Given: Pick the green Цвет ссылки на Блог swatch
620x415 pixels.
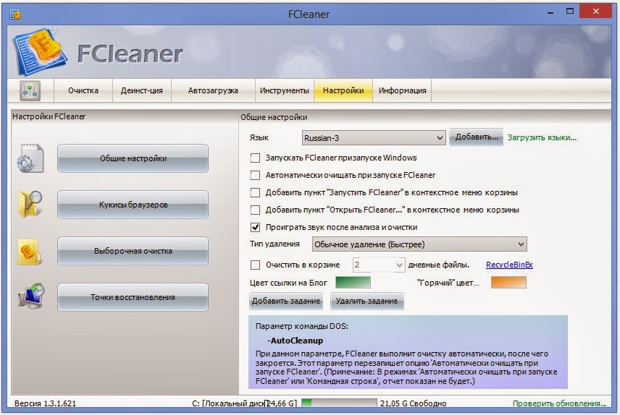Looking at the screenshot, I should tap(353, 282).
